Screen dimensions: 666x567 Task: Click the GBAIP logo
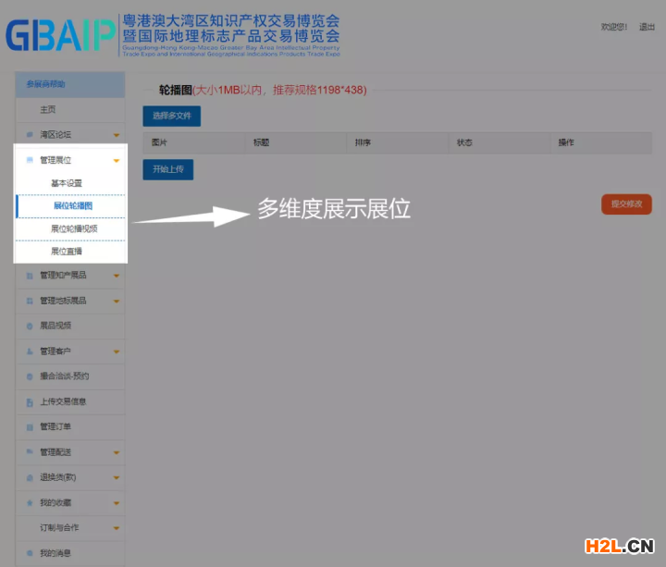tap(60, 35)
